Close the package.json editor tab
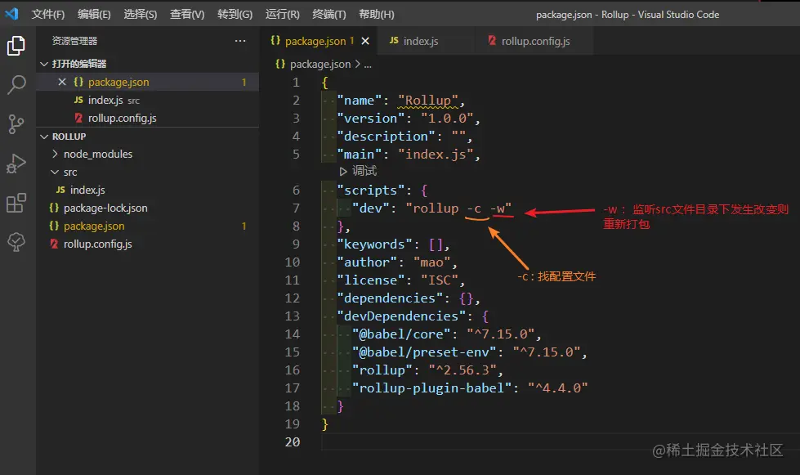Screen dimensions: 800x475 pyautogui.click(x=365, y=42)
